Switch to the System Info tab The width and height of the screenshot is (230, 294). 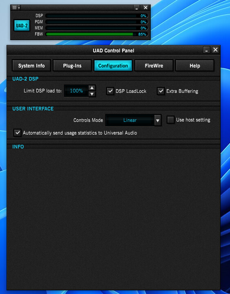coord(31,65)
